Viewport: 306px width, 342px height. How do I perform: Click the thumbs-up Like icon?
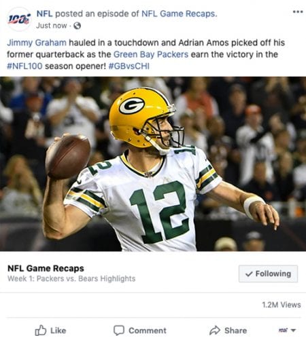tap(41, 330)
